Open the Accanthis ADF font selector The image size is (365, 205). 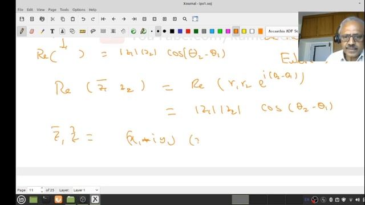[282, 31]
